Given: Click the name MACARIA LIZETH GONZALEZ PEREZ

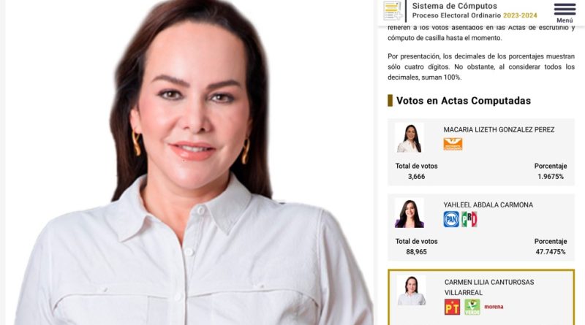Looking at the screenshot, I should coord(499,130).
